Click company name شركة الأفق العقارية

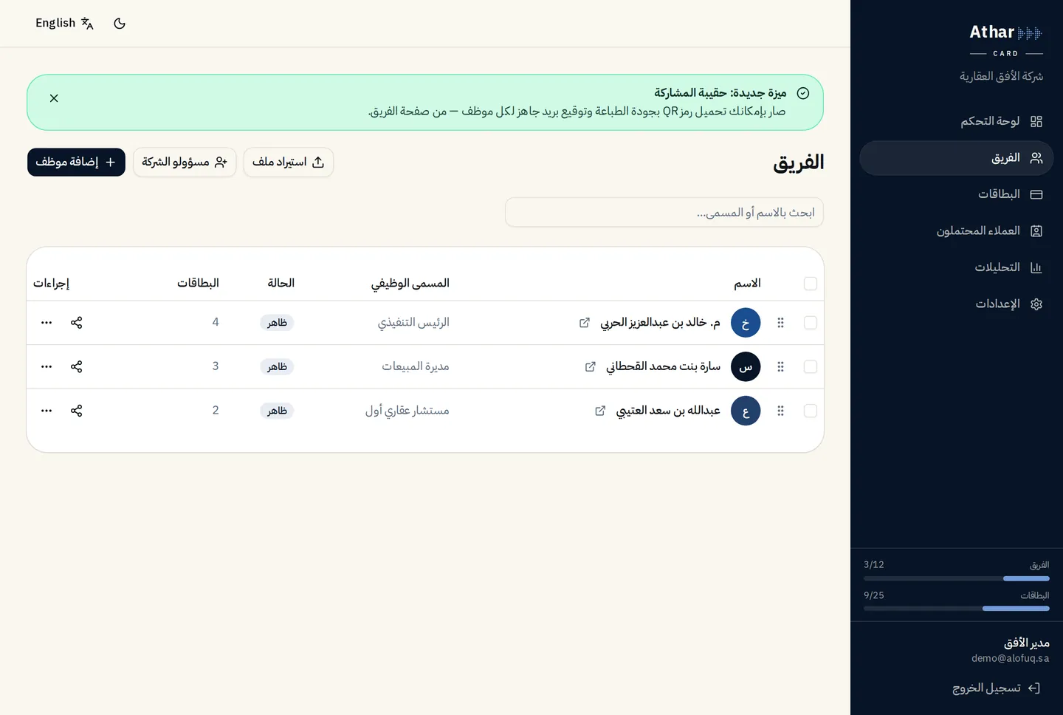1001,77
